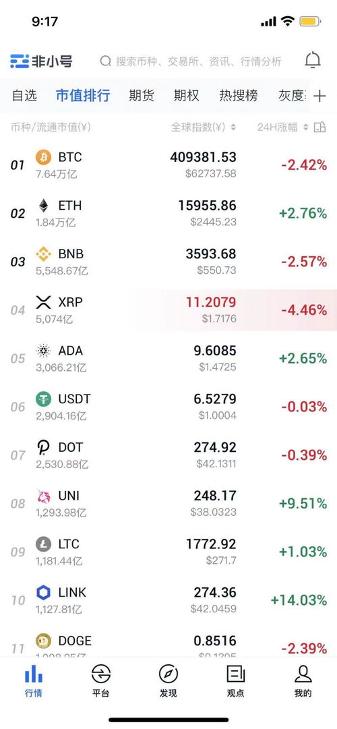Switch to the 期货 tab
This screenshot has height=729, width=337.
142,96
